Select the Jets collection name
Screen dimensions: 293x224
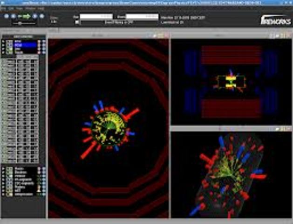[x=18, y=49]
